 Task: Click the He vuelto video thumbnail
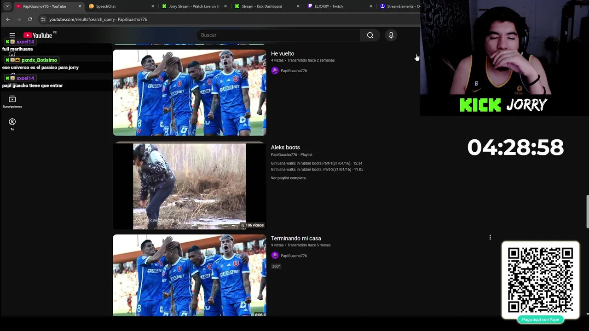pyautogui.click(x=190, y=92)
